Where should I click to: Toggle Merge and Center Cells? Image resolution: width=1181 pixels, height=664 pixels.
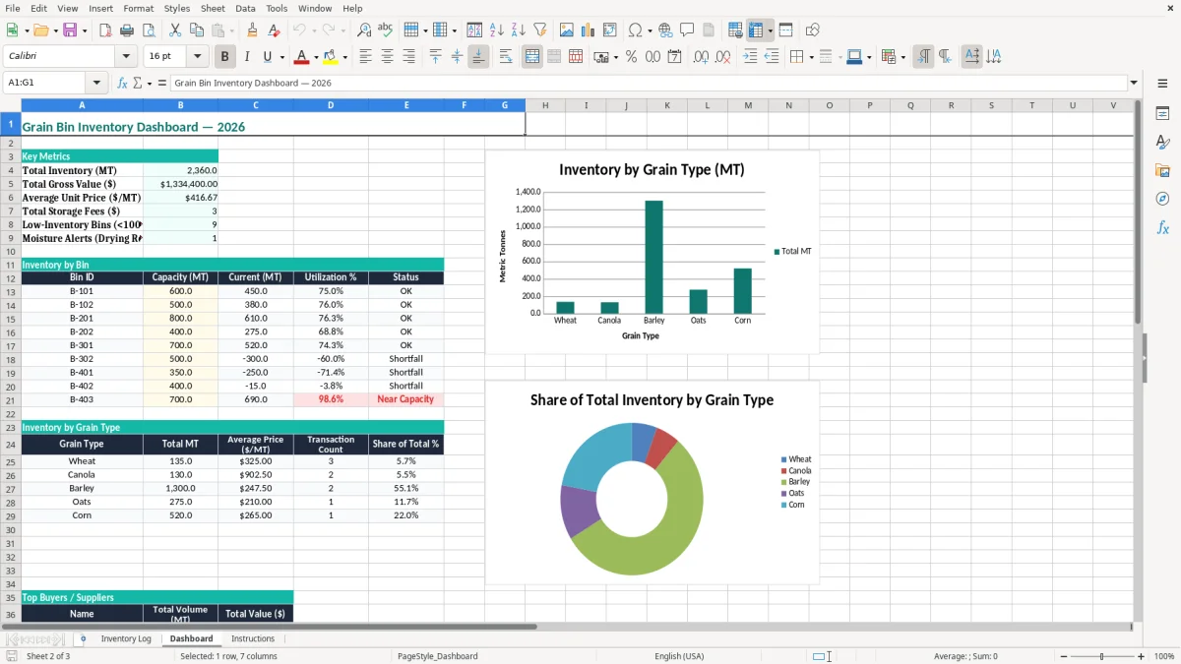point(532,57)
